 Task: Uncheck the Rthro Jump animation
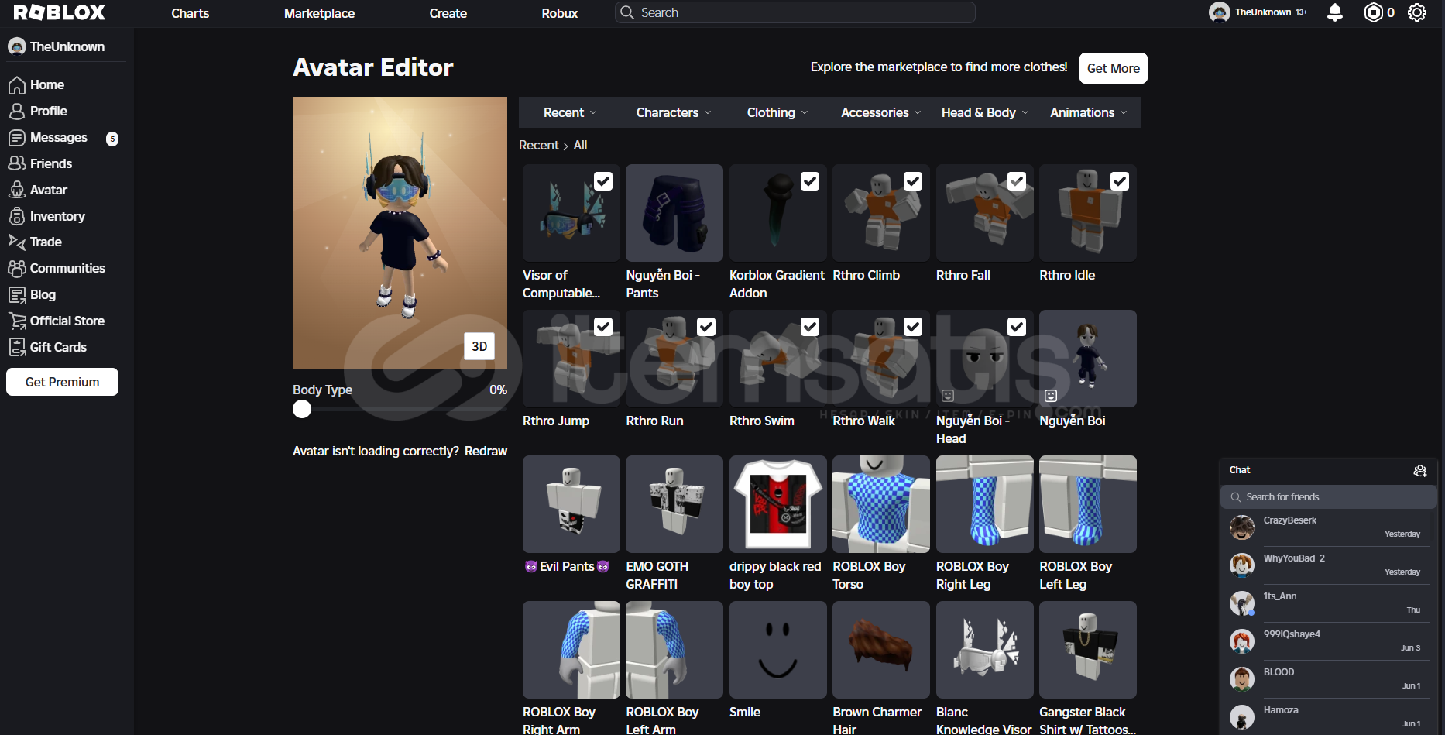coord(603,327)
